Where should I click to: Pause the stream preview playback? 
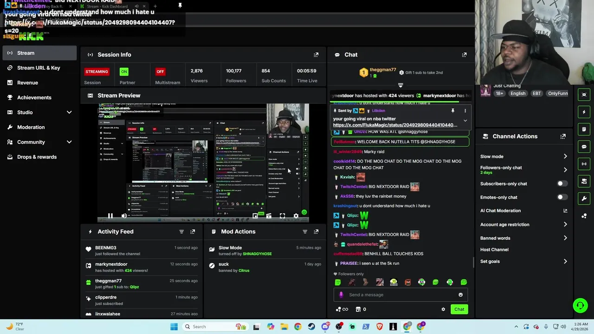pyautogui.click(x=110, y=216)
